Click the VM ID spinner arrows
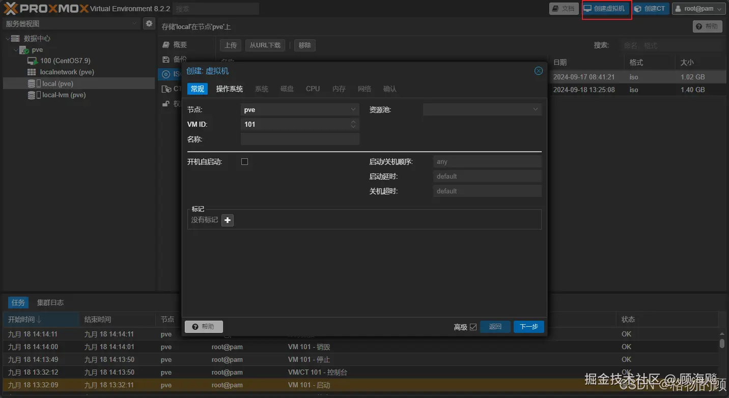This screenshot has width=729, height=398. pyautogui.click(x=353, y=124)
